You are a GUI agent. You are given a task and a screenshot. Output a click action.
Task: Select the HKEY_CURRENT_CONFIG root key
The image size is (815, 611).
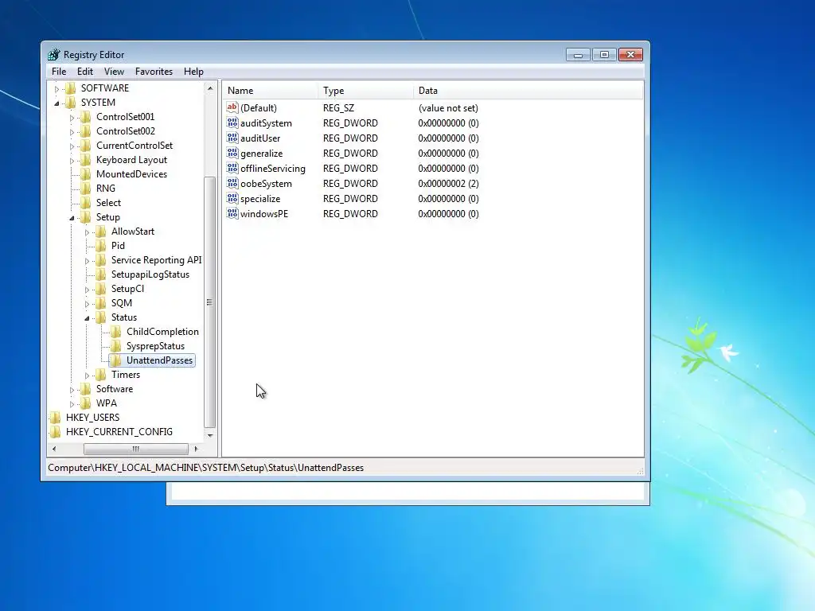[x=119, y=432]
